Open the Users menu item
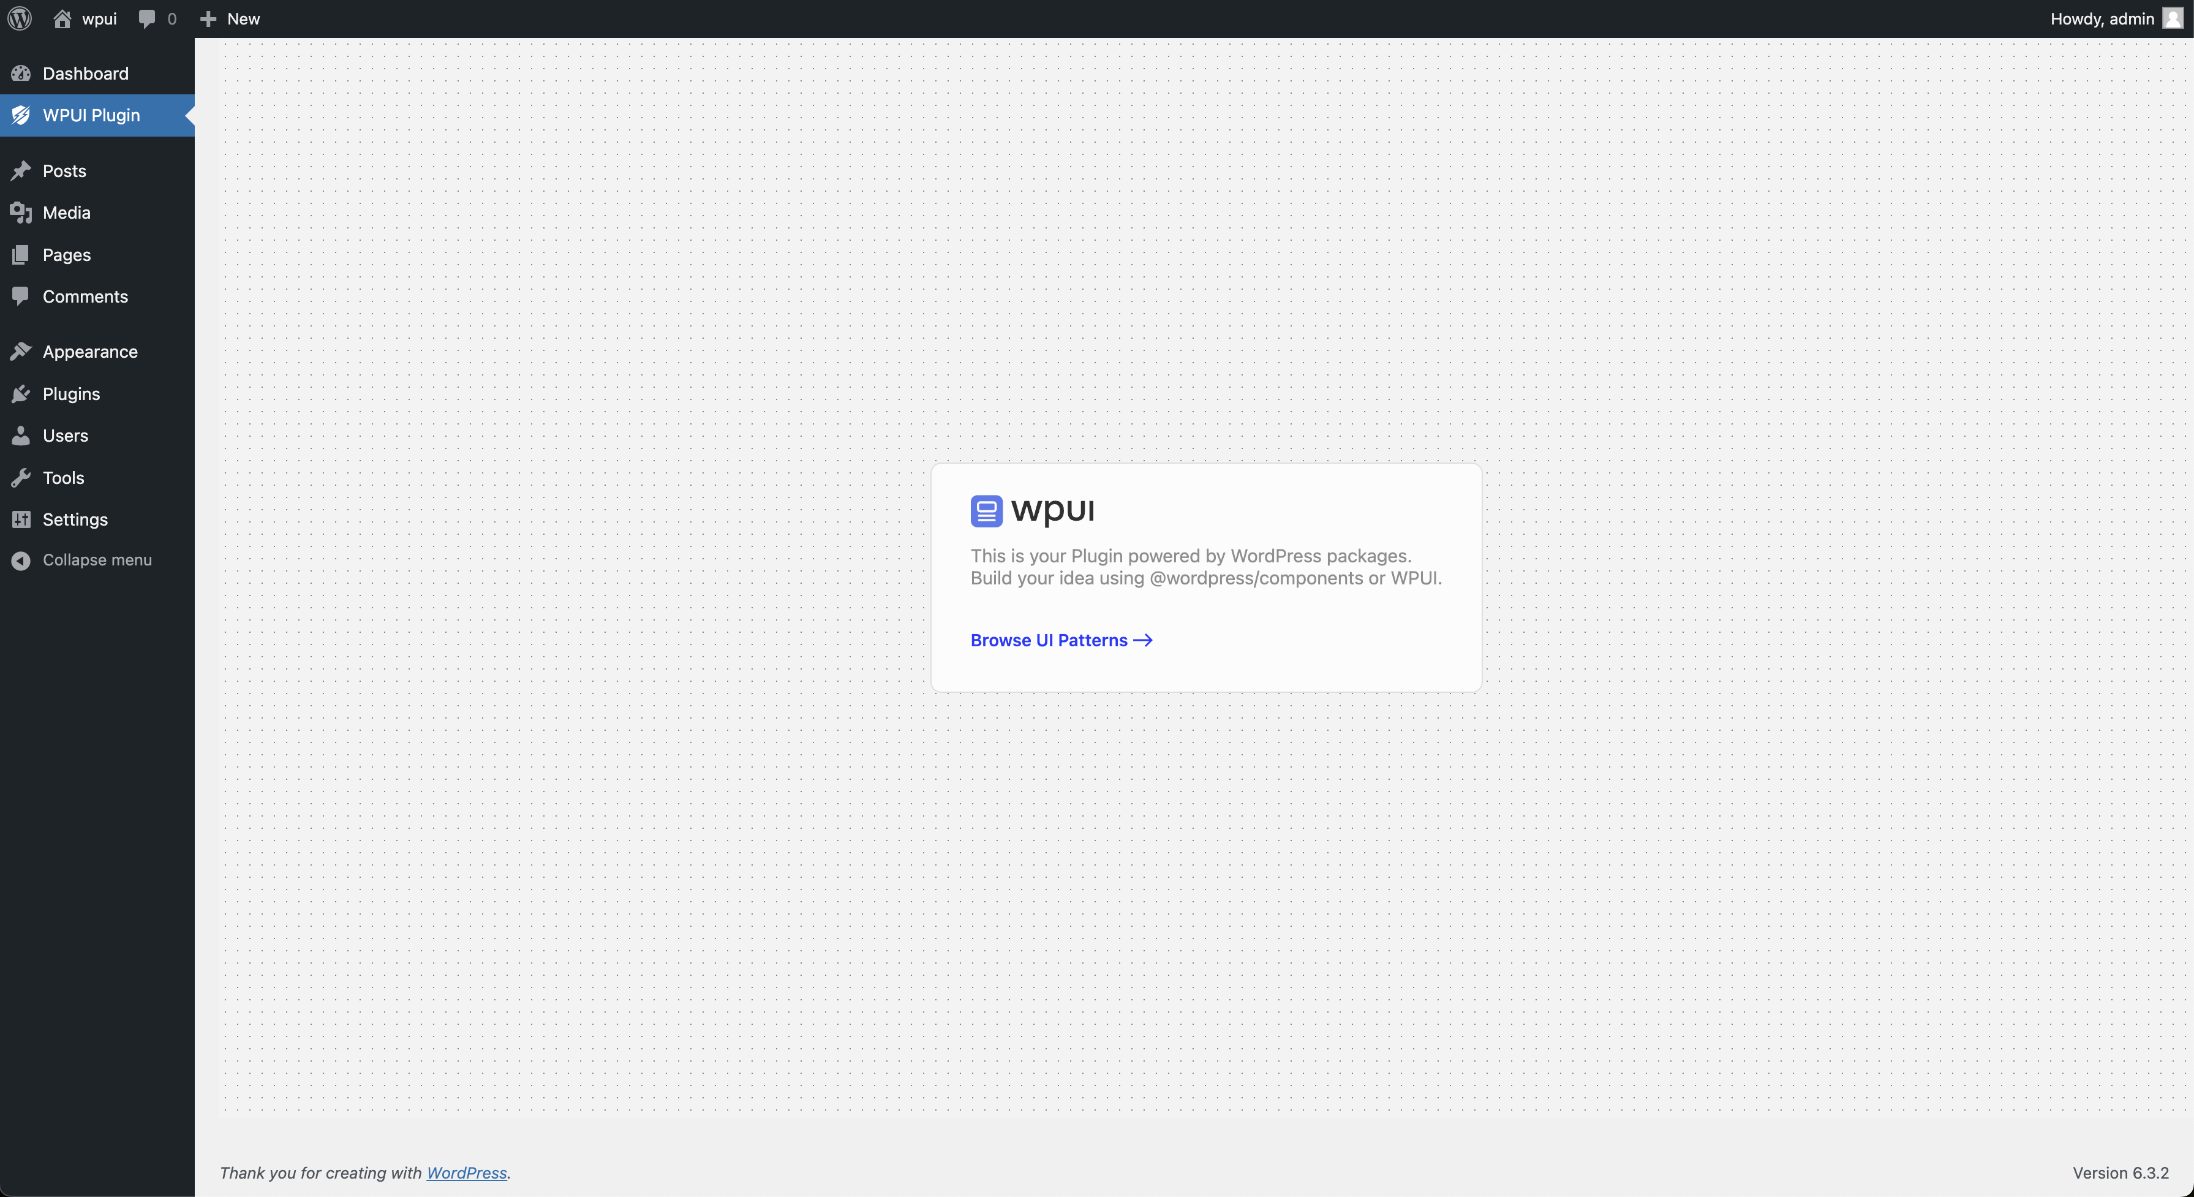 66,436
